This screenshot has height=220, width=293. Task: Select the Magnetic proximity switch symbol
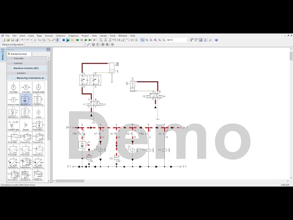pos(26,100)
